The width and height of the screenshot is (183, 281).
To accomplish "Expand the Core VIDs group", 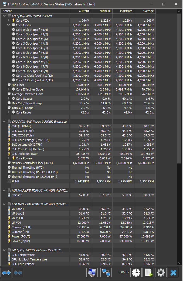I will [x=8, y=21].
